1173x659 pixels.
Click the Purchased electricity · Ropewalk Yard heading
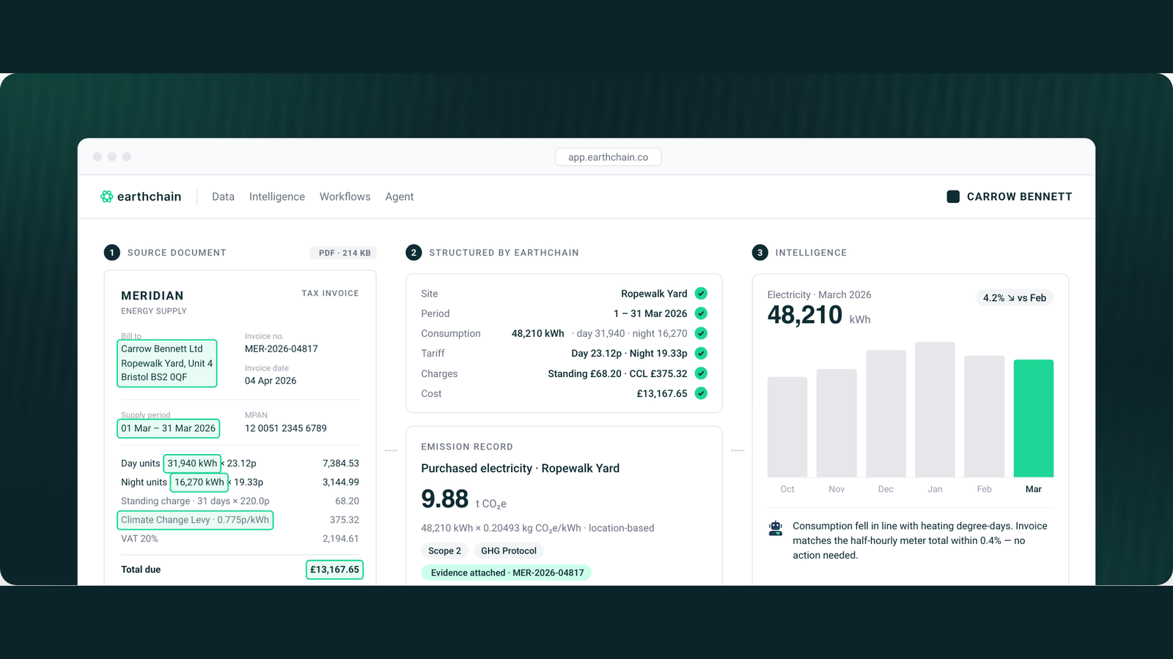[521, 469]
